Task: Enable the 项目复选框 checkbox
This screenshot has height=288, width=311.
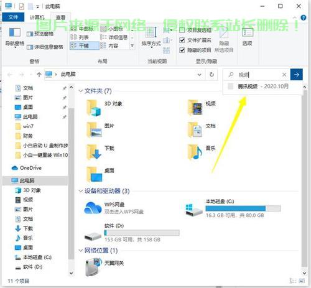Action: [x=182, y=30]
